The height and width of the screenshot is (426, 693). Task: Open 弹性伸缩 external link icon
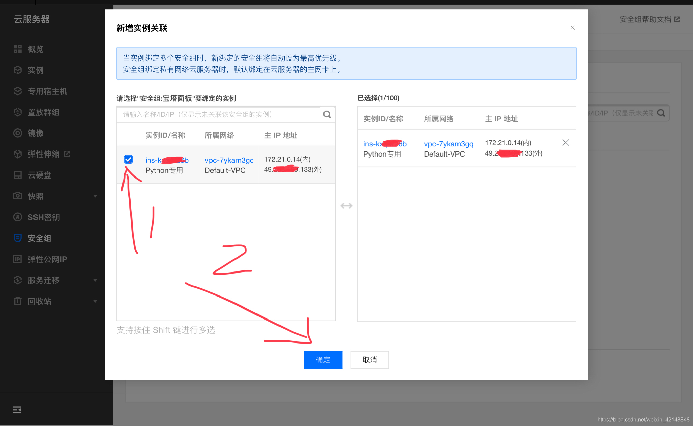tap(67, 154)
